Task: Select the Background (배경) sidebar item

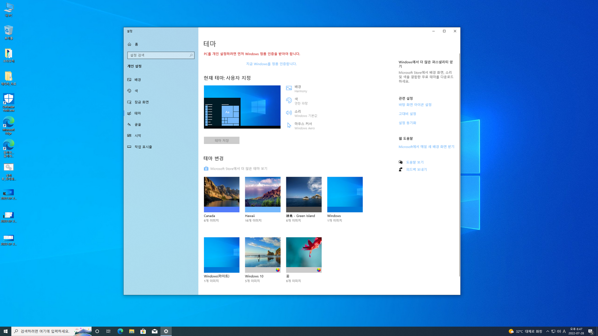Action: tap(161, 80)
